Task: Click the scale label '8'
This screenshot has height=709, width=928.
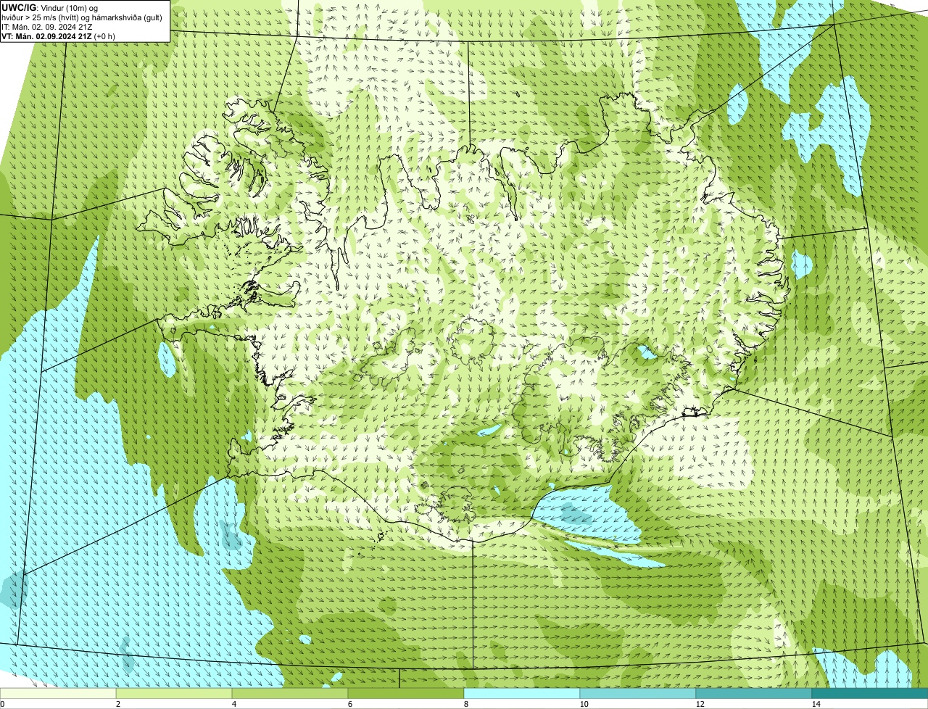Action: click(465, 704)
